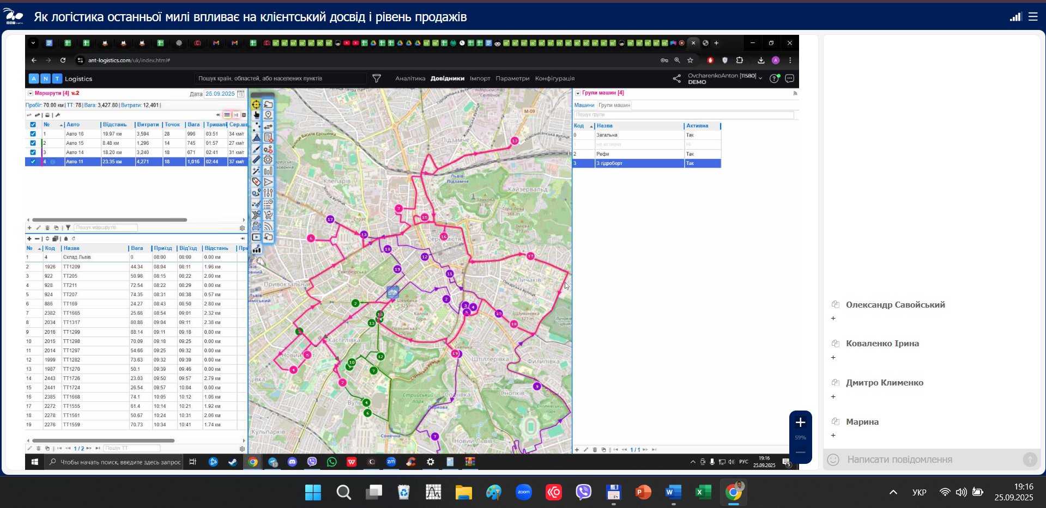Click the funnel filter icon beside search bar

(376, 78)
